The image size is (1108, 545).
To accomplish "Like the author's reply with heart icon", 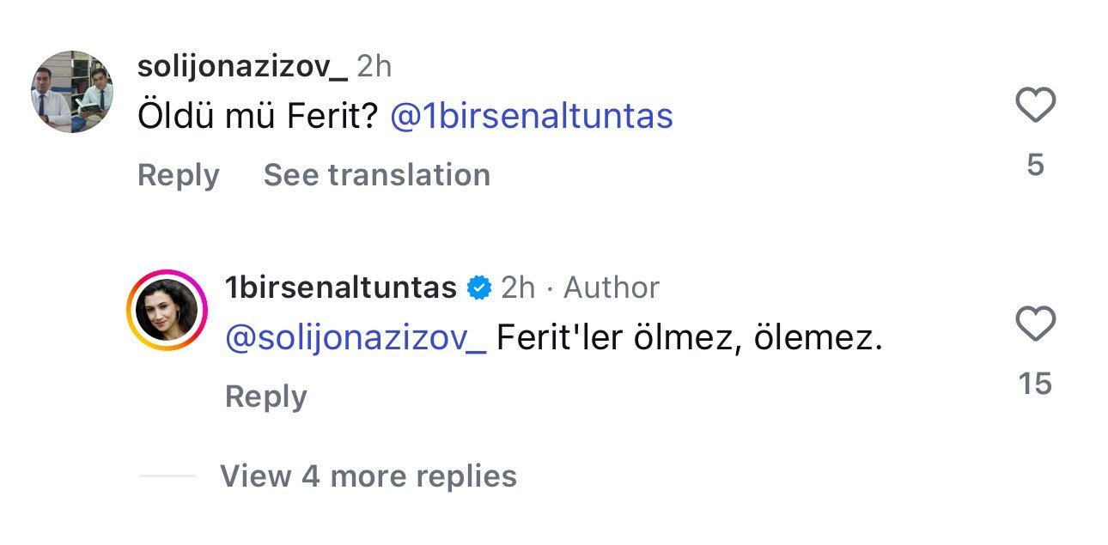I will pos(1035,324).
